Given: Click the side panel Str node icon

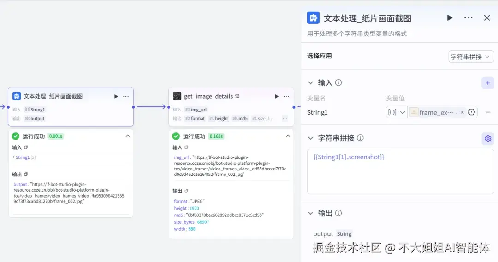Looking at the screenshot, I should (x=313, y=18).
